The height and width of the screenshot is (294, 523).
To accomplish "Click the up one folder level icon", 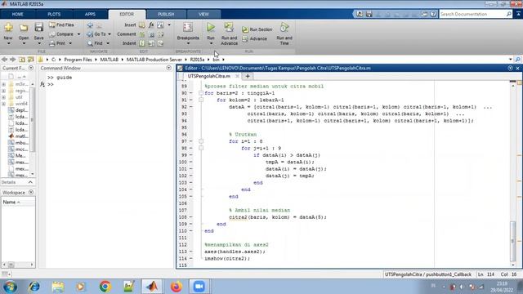I will point(22,60).
